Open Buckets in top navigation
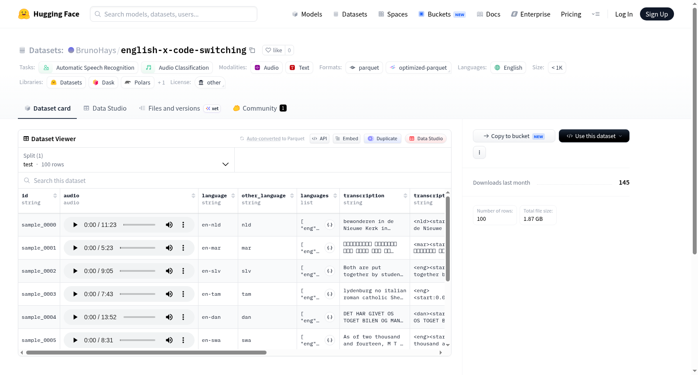 pos(442,14)
